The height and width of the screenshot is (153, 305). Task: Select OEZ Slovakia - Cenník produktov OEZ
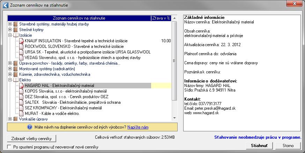point(67,97)
